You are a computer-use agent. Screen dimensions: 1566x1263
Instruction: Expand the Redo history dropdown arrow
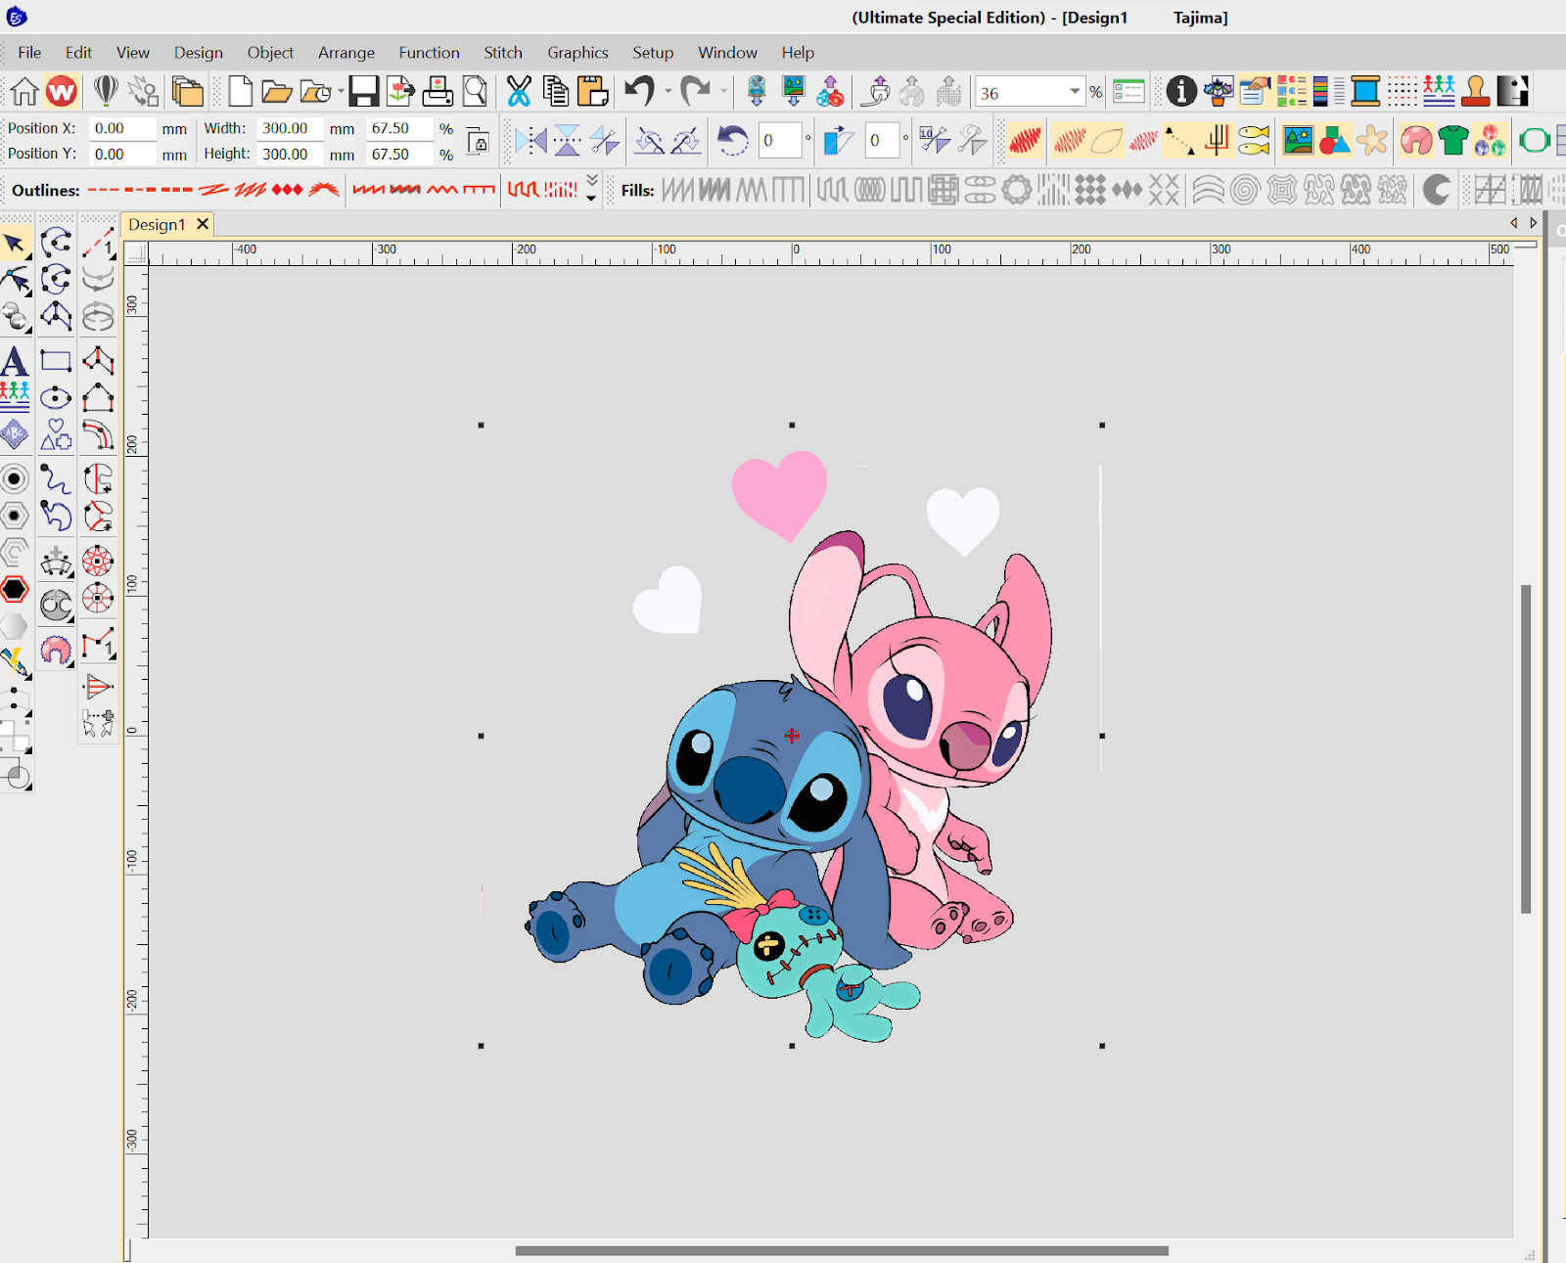click(723, 92)
